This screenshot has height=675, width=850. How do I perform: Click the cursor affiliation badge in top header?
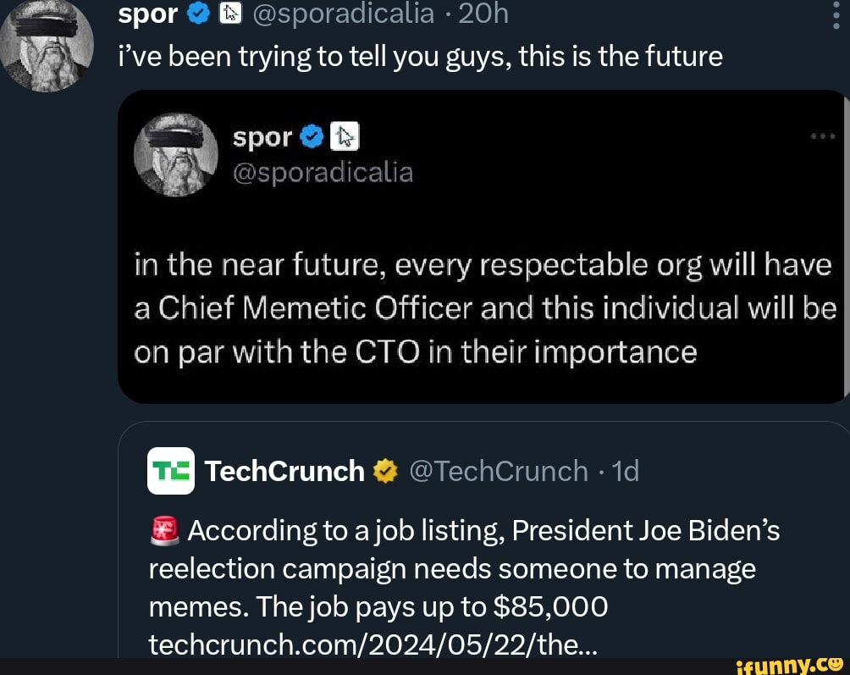click(x=229, y=14)
